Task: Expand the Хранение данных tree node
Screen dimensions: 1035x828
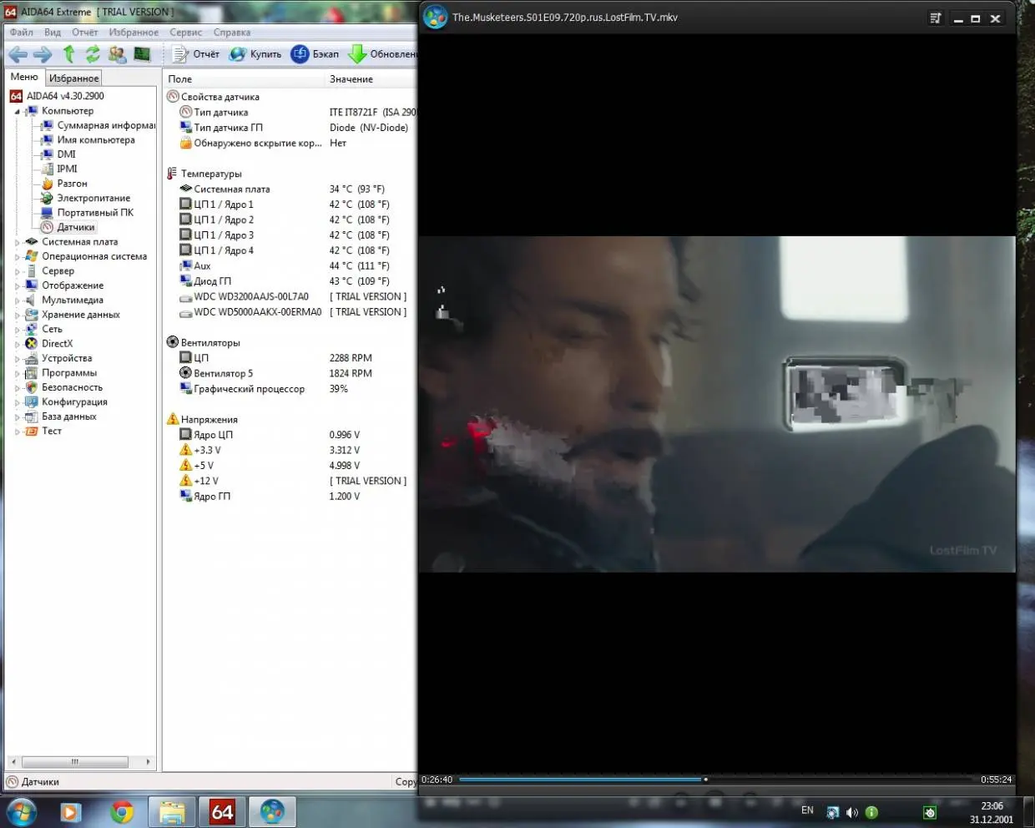Action: coord(18,315)
